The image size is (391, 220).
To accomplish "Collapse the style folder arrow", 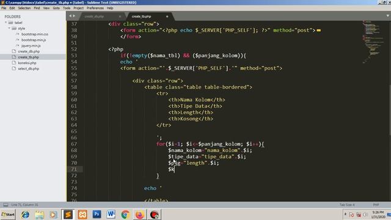I will click(9, 28).
